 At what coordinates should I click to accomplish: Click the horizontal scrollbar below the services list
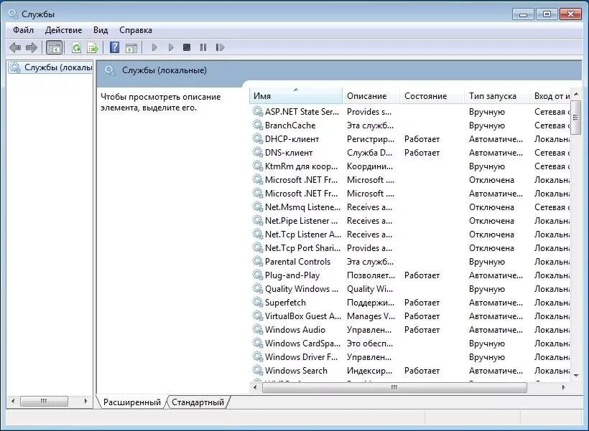coord(394,388)
